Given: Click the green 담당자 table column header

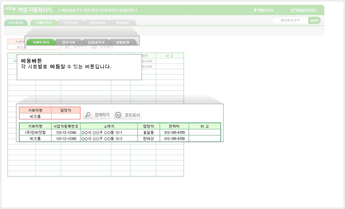Looking at the screenshot, I should click(149, 126).
